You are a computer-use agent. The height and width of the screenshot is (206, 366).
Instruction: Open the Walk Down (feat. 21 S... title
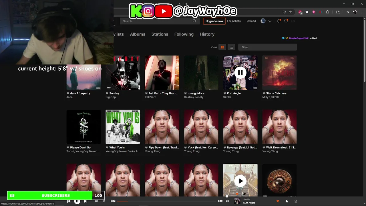click(x=281, y=148)
